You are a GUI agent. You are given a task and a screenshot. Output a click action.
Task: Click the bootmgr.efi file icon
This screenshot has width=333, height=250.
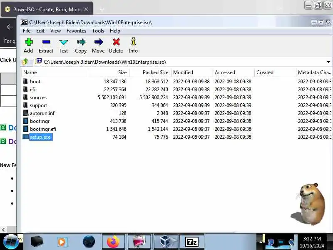coord(26,129)
